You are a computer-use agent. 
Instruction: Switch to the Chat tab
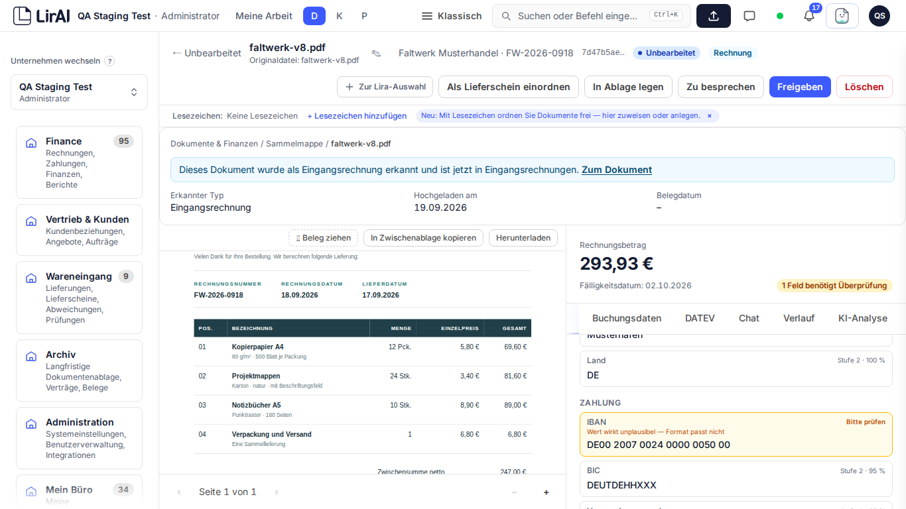pyautogui.click(x=749, y=318)
